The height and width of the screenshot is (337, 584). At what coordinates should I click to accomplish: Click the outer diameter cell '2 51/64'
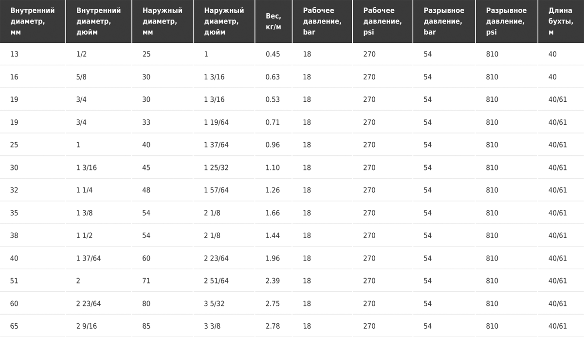click(x=224, y=281)
